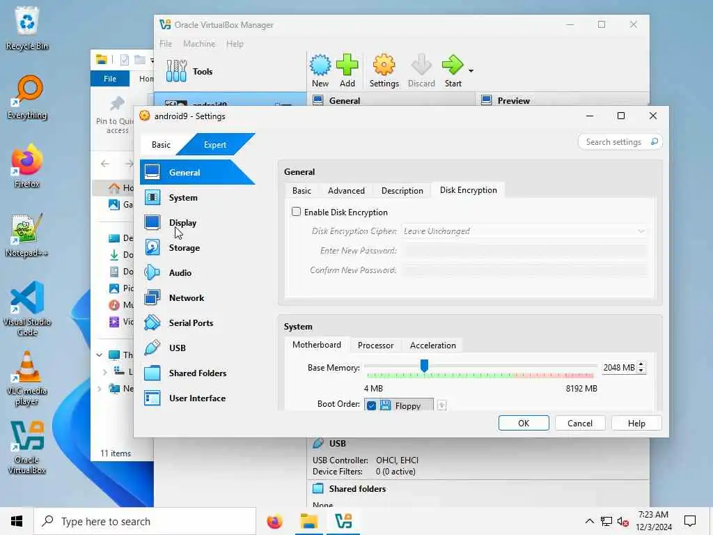Screen dimensions: 713x535
Task: Click the VirtualBox icon in the taskbar
Action: pos(343,521)
